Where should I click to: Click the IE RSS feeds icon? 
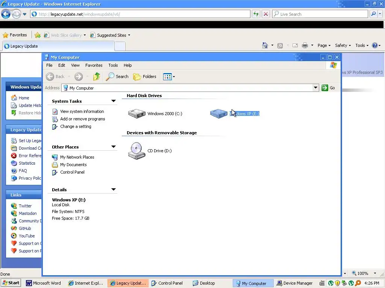pyautogui.click(x=280, y=45)
